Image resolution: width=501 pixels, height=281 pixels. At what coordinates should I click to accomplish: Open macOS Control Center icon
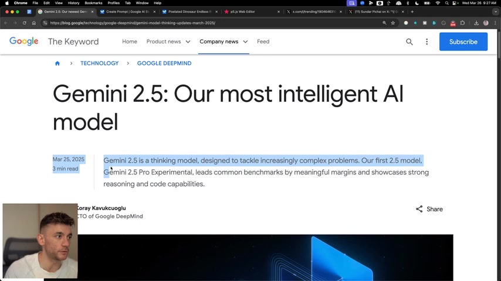455,3
